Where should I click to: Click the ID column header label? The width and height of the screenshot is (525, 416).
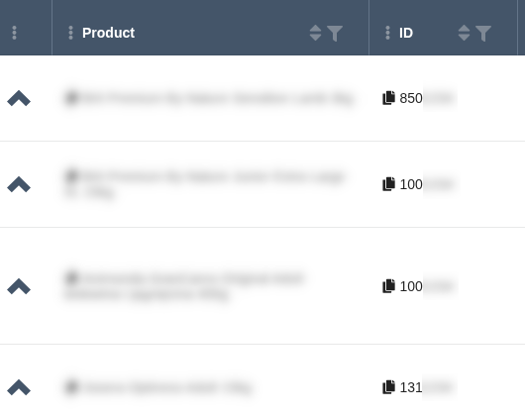pos(406,33)
